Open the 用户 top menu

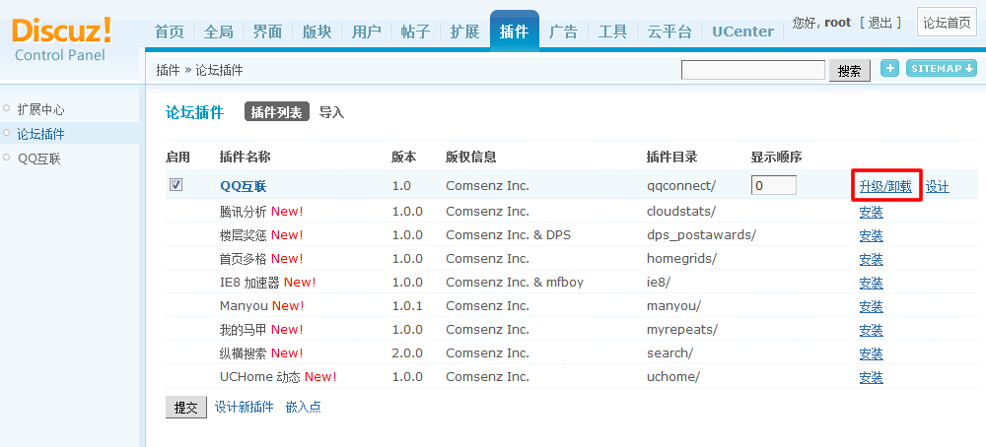[366, 32]
